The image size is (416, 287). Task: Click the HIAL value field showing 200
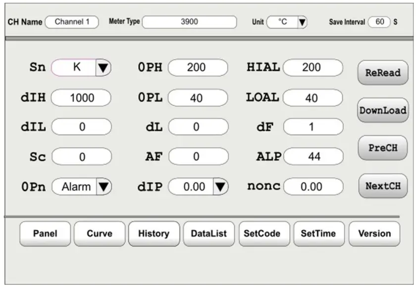[312, 67]
